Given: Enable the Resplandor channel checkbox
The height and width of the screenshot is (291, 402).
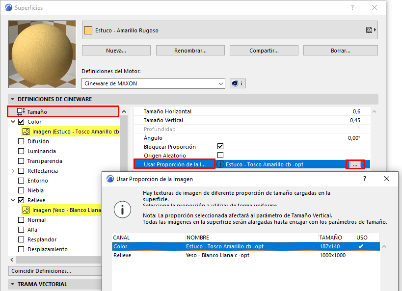Looking at the screenshot, I should [x=21, y=239].
